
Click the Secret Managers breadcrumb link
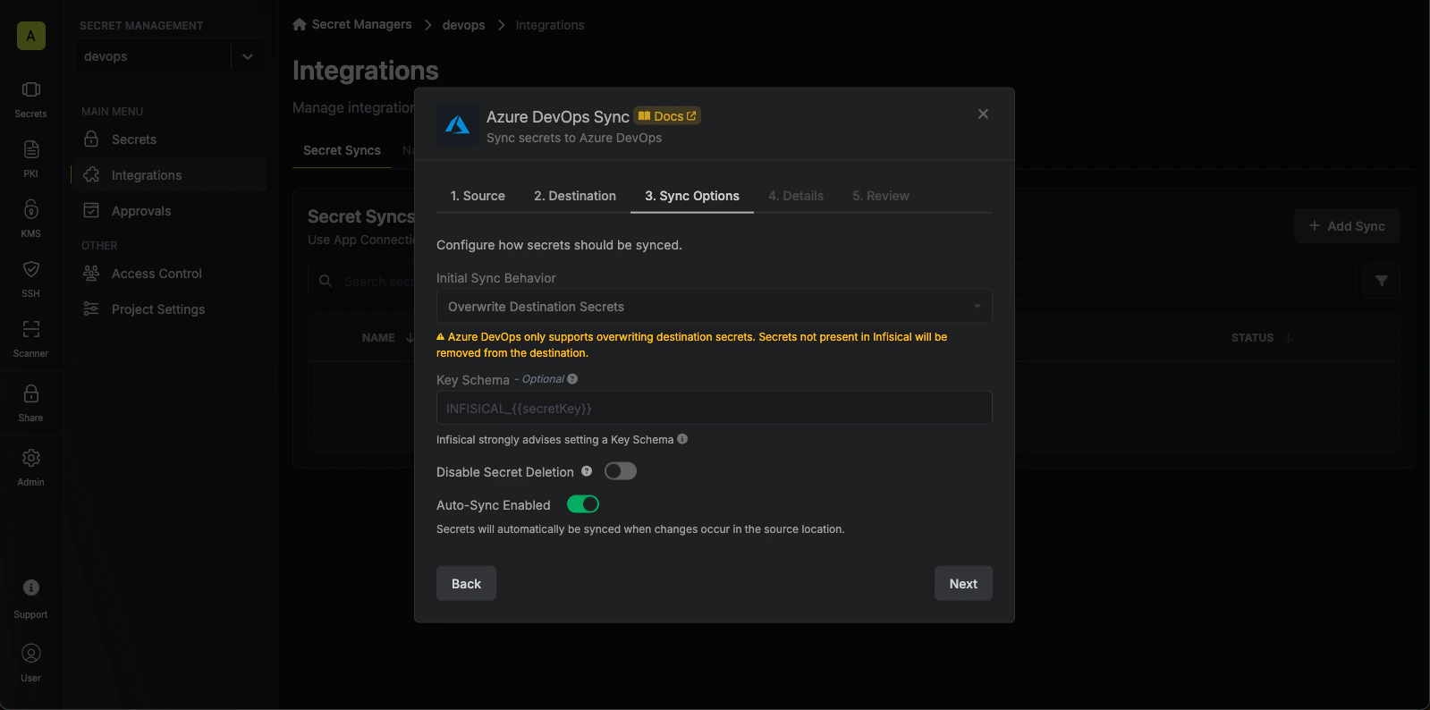361,24
